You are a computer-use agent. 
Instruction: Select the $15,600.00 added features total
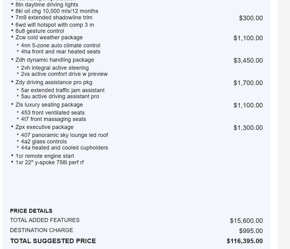click(x=246, y=221)
